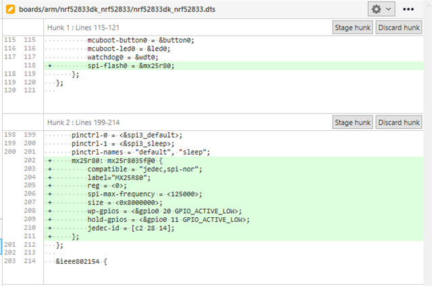This screenshot has width=432, height=286.
Task: Select the &ieee802154 context line
Action: point(234,261)
